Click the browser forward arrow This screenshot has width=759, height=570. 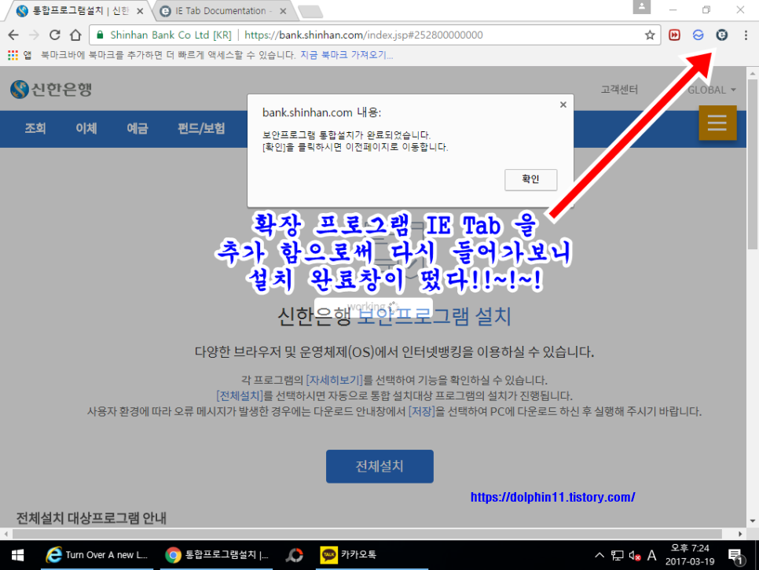[x=34, y=35]
